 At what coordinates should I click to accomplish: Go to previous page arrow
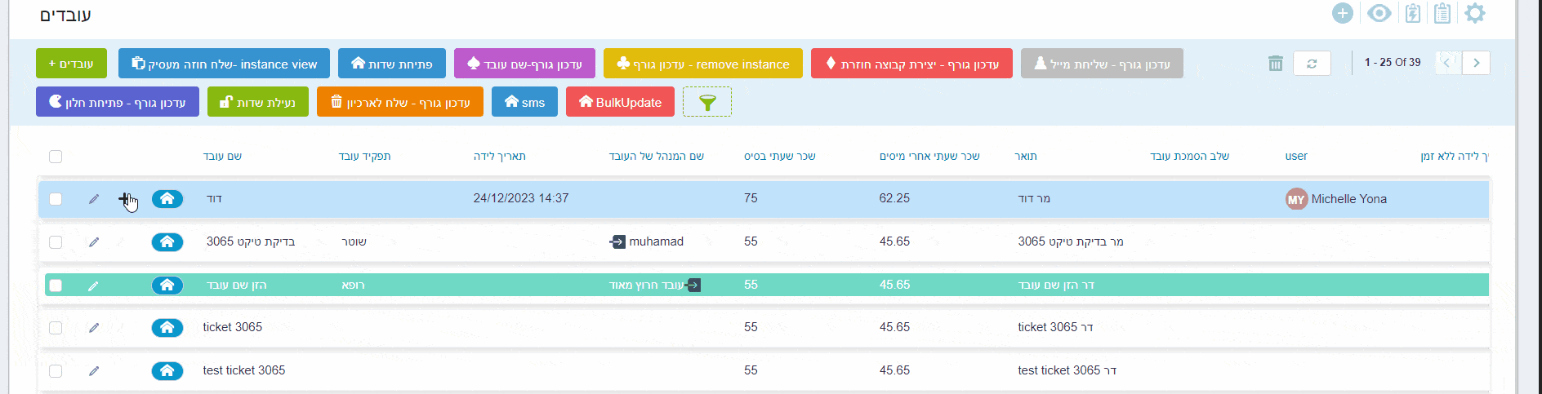1447,63
